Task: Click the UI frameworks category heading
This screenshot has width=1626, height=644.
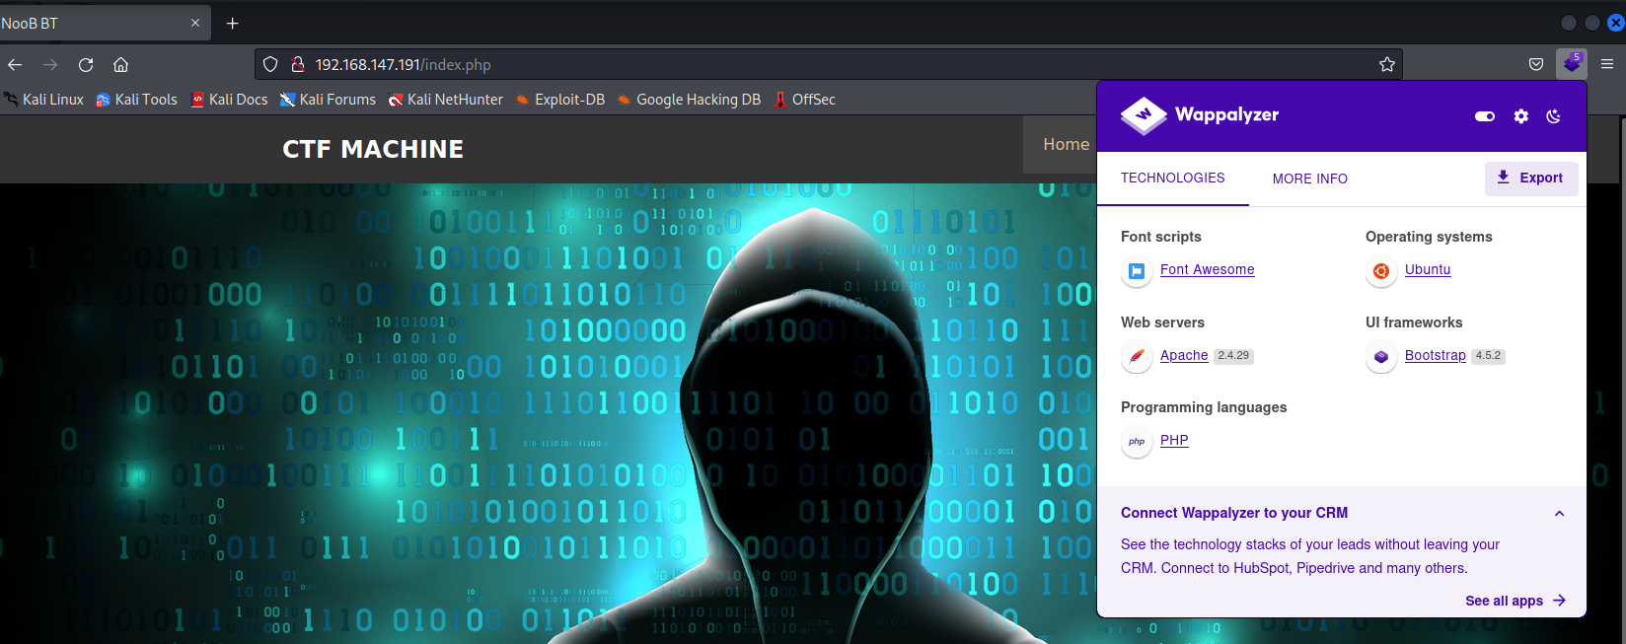Action: (1414, 322)
